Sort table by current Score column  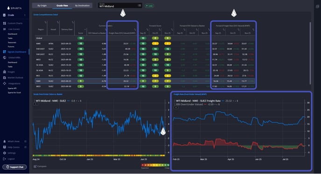81,33
